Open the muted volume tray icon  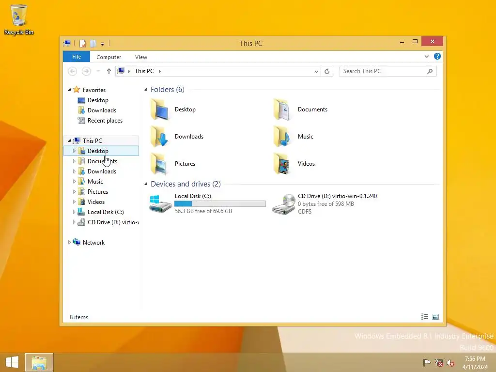point(450,362)
